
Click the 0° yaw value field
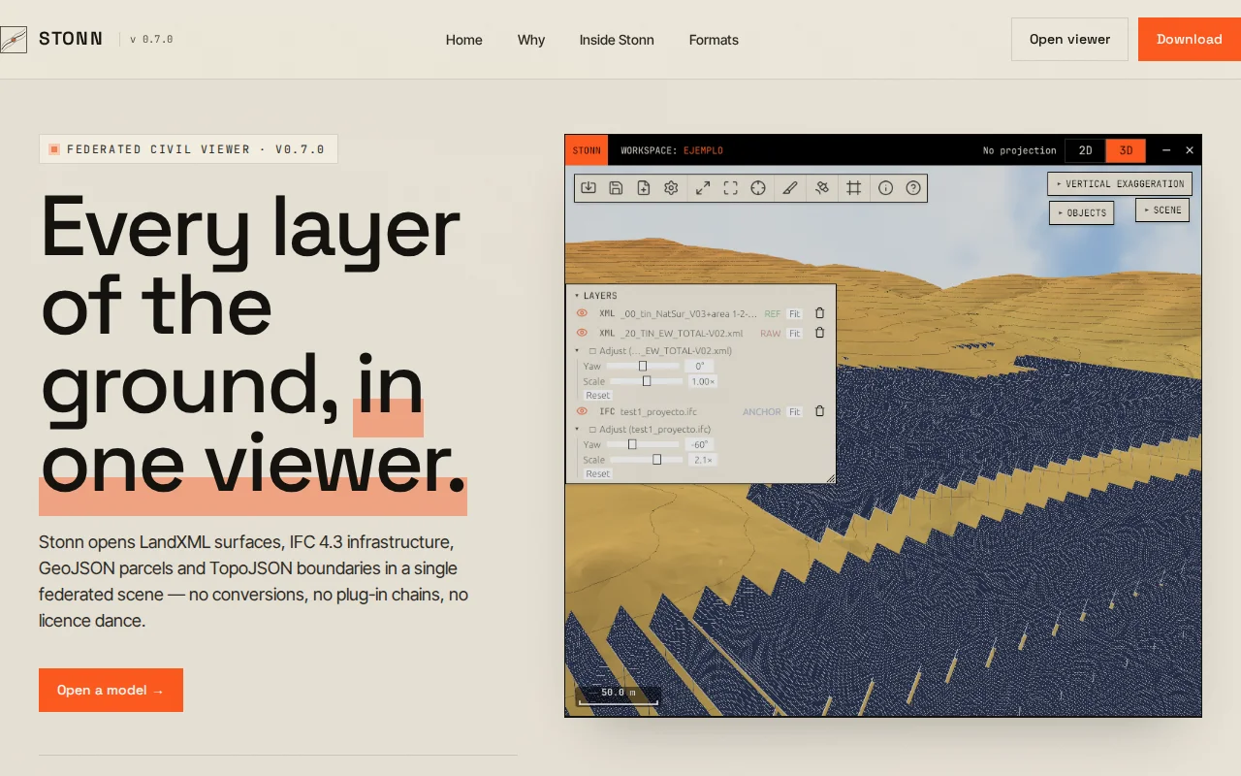tap(699, 366)
